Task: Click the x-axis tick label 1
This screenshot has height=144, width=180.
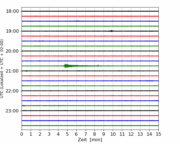Action: tap(31, 134)
